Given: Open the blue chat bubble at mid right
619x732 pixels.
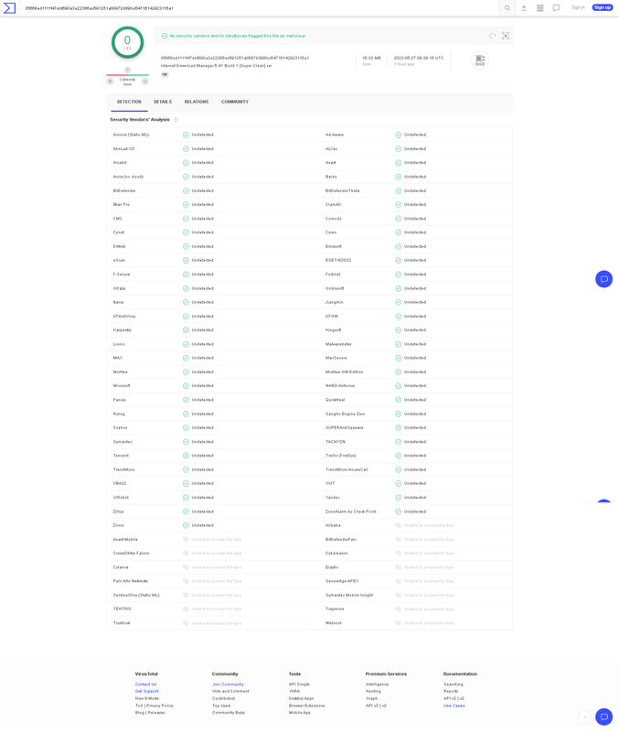Looking at the screenshot, I should (x=603, y=279).
